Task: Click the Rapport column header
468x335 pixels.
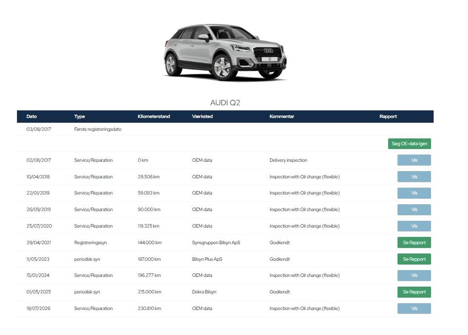Action: (x=388, y=117)
